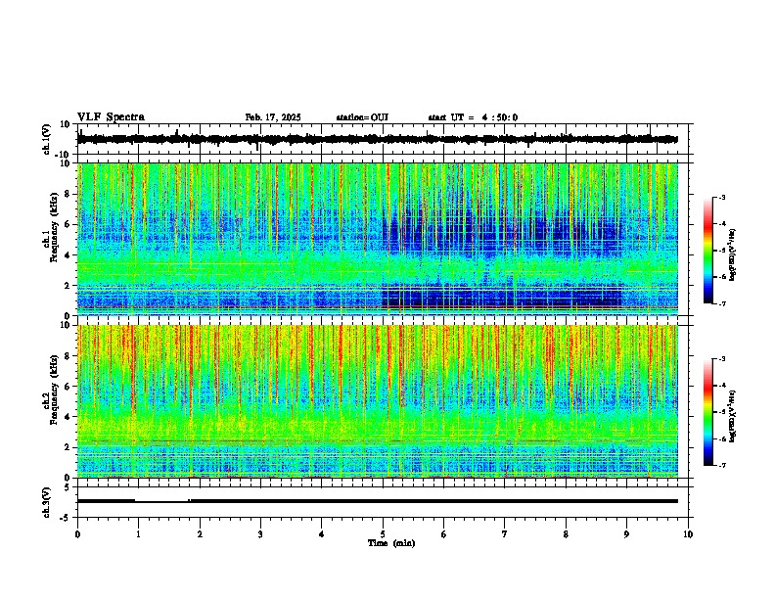
Task: Click the ch.1 color bar "-3" tick value
Action: 722,198
